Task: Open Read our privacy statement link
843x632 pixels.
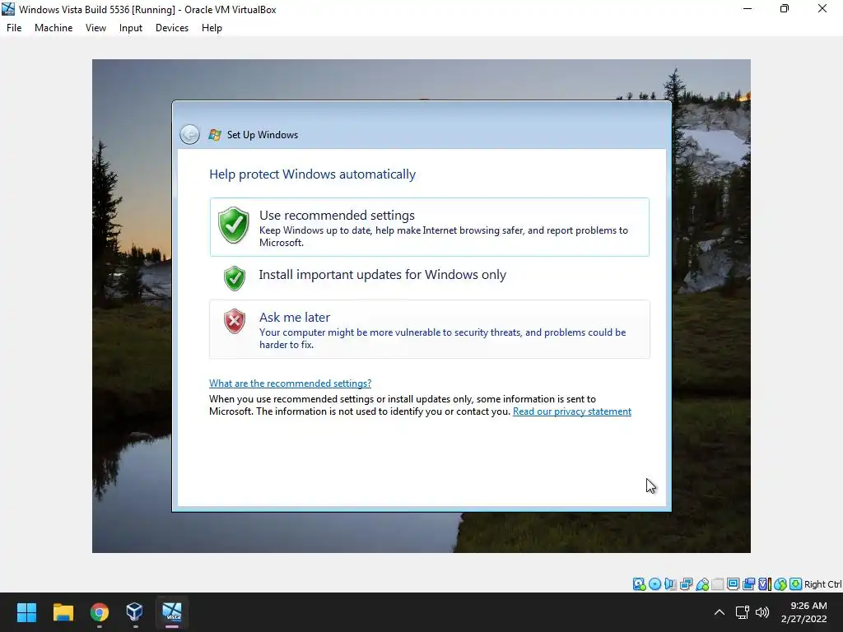Action: pos(572,411)
